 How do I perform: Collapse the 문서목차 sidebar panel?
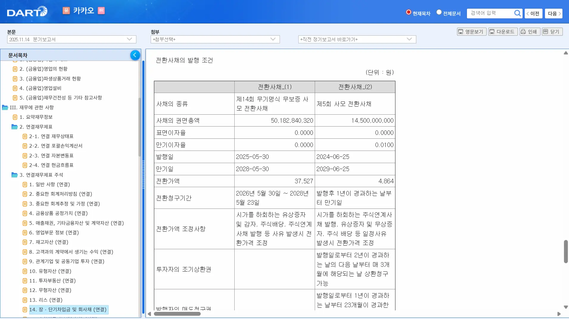pos(135,55)
